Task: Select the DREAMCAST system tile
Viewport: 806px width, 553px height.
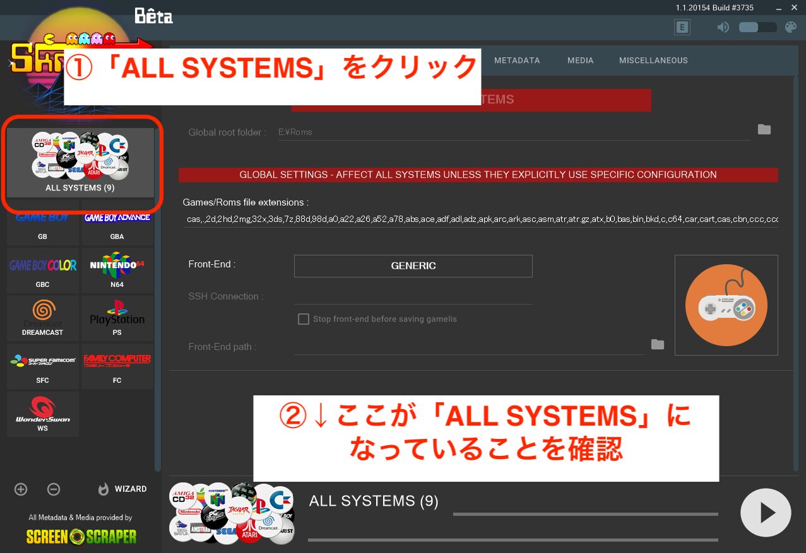Action: [x=43, y=318]
